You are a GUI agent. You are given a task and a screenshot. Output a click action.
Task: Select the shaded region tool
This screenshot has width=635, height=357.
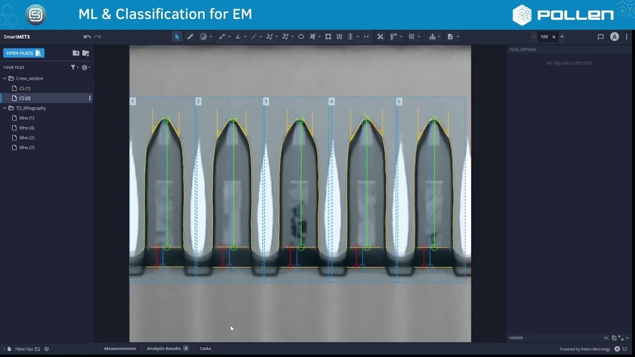[313, 37]
